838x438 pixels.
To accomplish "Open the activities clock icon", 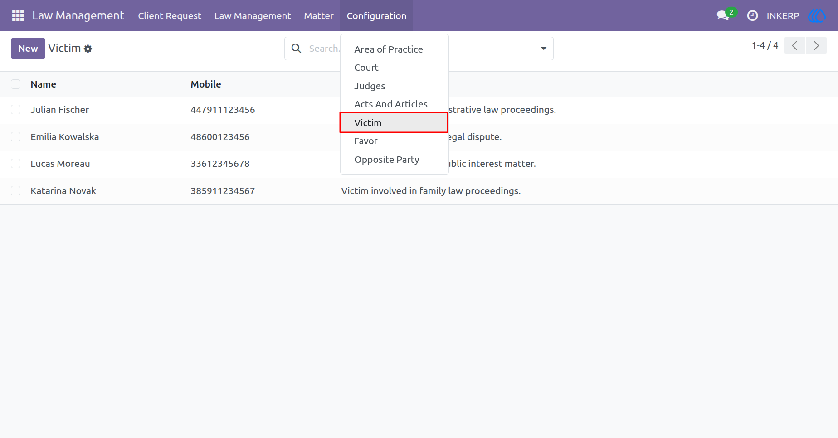I will point(752,15).
